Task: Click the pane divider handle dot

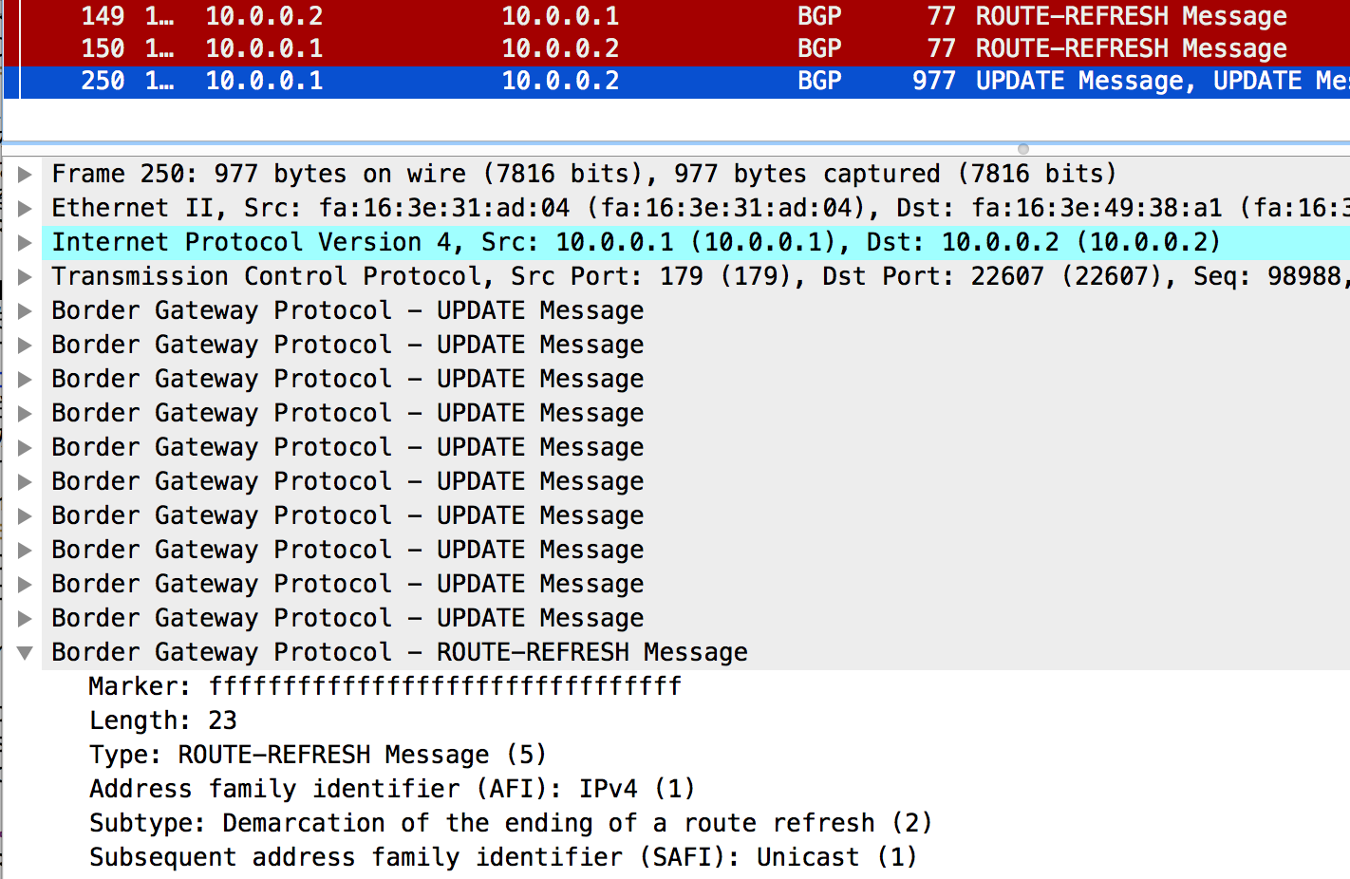Action: point(1022,149)
